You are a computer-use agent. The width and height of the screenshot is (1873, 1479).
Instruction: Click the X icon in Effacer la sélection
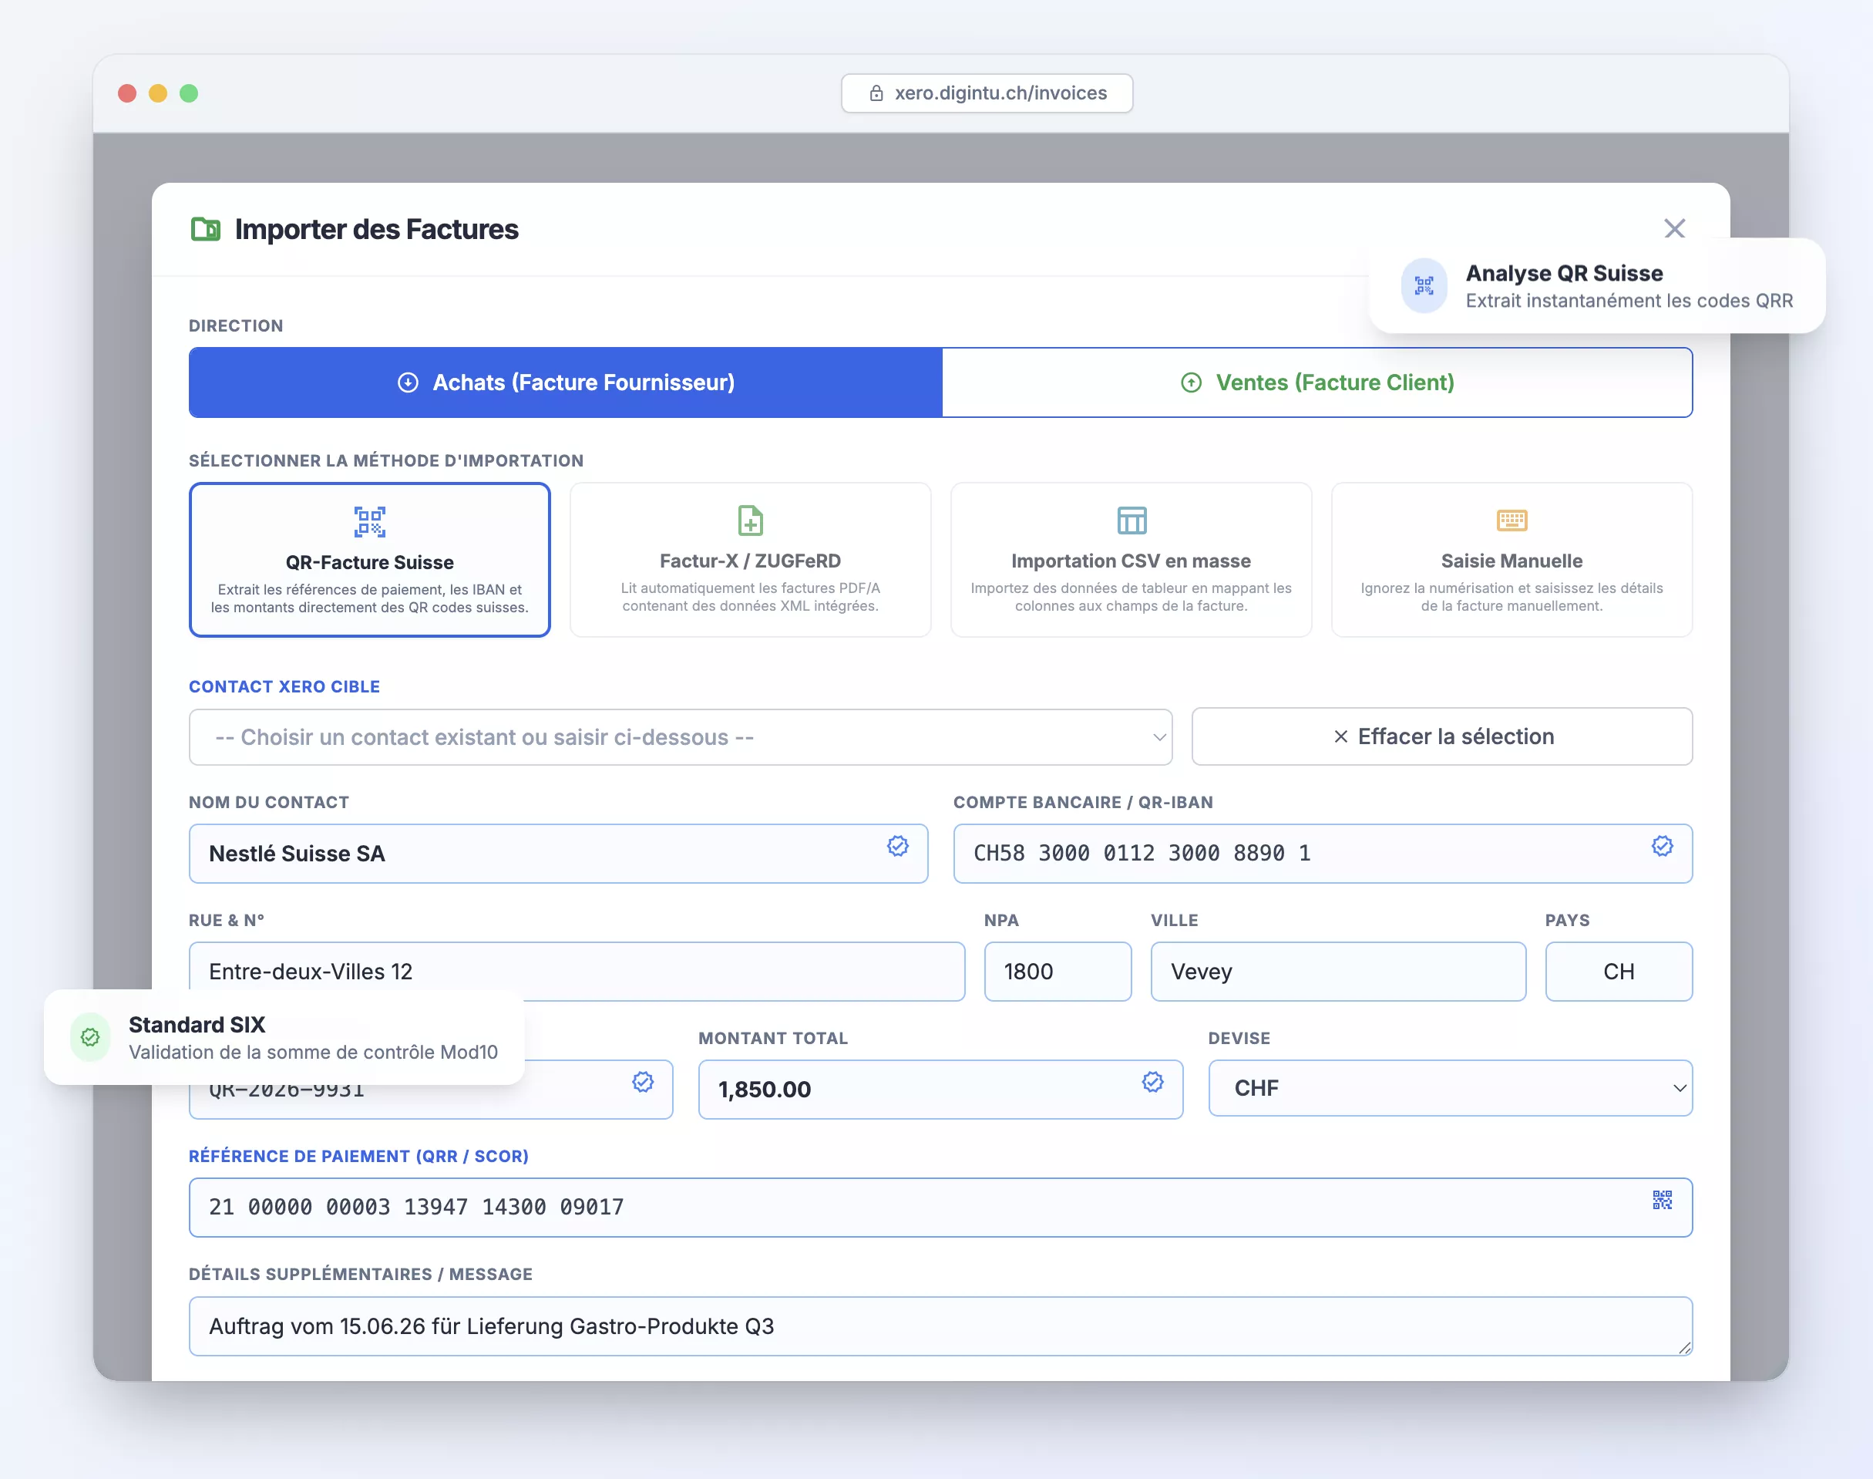(1340, 737)
